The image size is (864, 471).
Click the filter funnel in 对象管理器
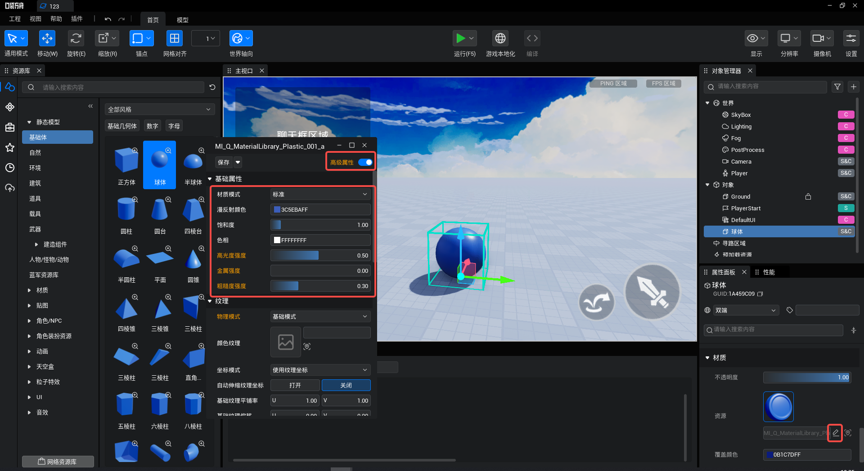837,87
